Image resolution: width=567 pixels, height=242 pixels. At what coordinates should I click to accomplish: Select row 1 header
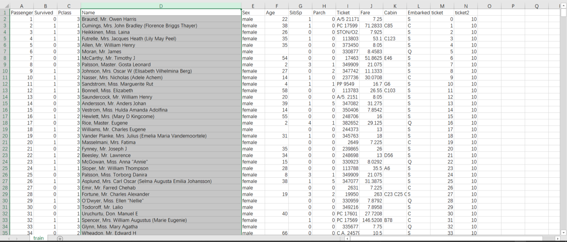click(5, 12)
